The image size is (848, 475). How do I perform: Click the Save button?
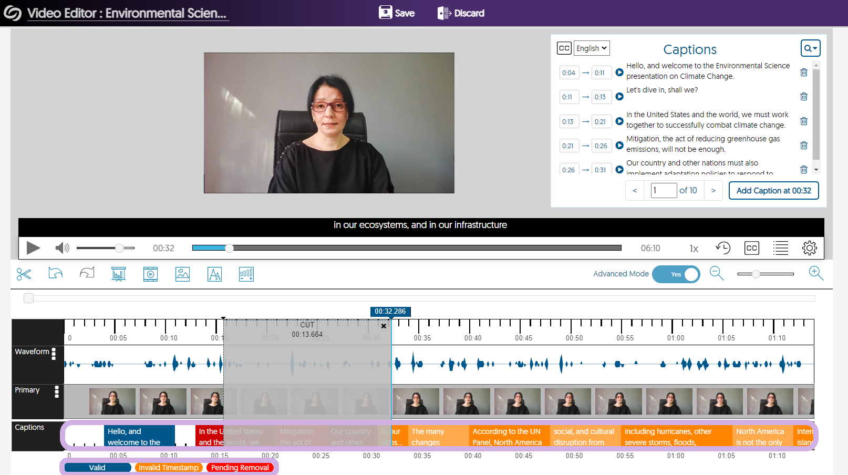click(397, 13)
